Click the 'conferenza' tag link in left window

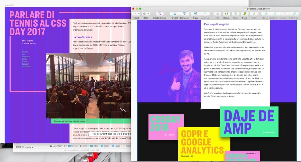pos(26,56)
